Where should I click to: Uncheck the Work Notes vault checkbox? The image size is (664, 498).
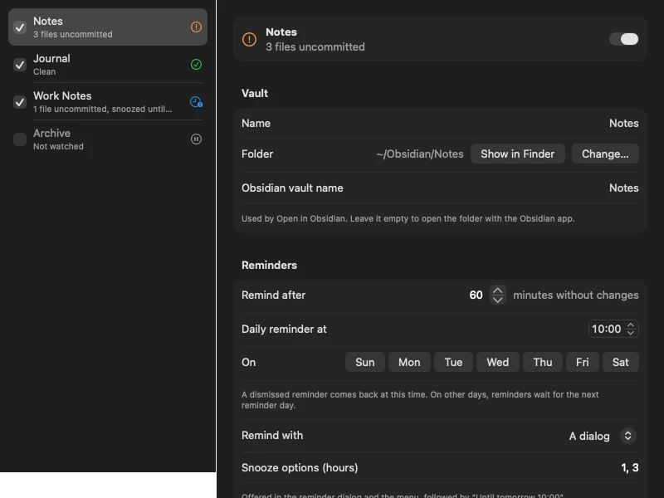coord(20,102)
